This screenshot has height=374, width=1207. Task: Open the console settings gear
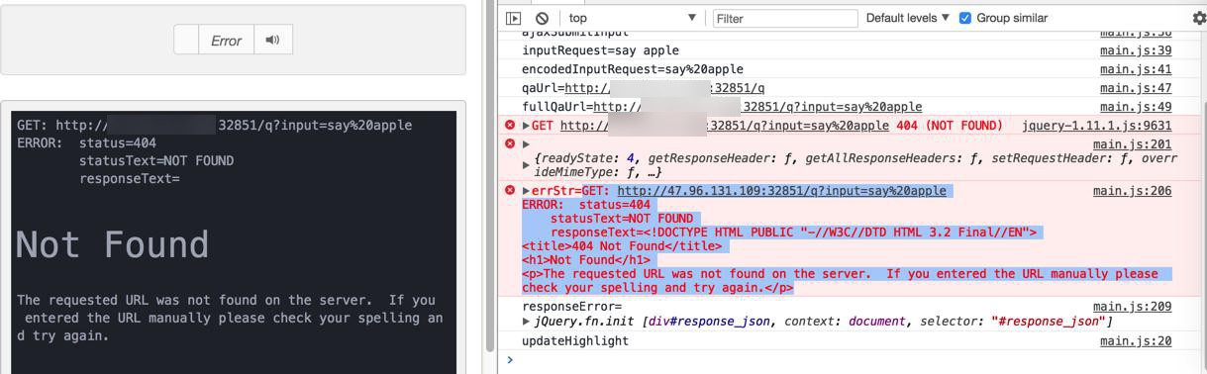click(x=1199, y=18)
